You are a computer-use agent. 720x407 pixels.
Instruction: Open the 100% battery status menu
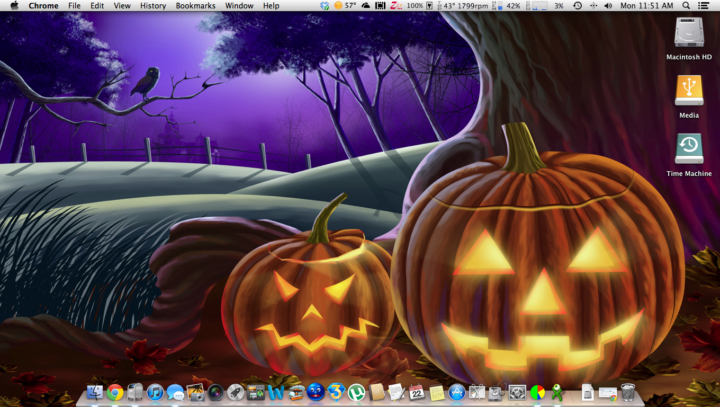[420, 6]
